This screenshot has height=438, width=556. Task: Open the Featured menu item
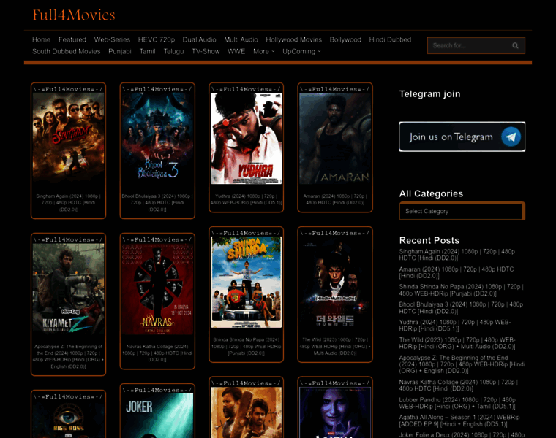point(72,39)
